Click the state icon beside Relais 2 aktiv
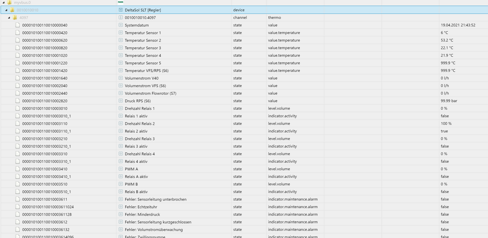488x238 pixels. tap(120, 131)
